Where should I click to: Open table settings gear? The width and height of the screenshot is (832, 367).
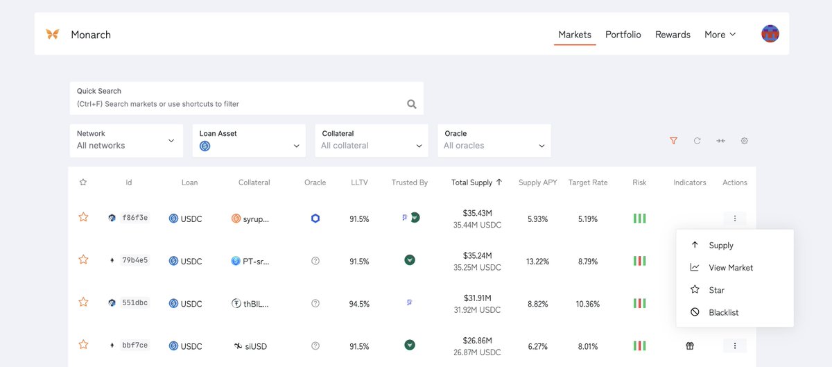(745, 141)
